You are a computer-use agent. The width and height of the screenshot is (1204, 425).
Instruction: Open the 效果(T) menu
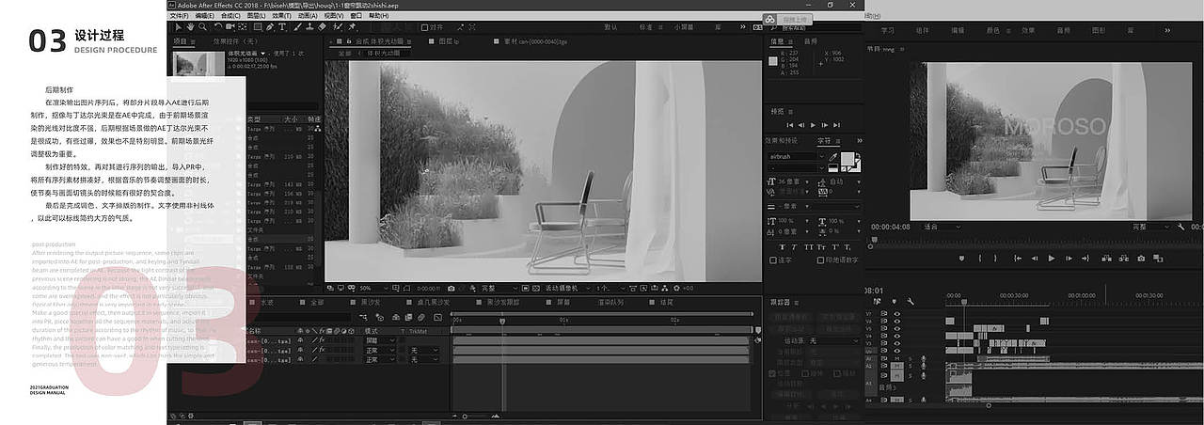(281, 16)
